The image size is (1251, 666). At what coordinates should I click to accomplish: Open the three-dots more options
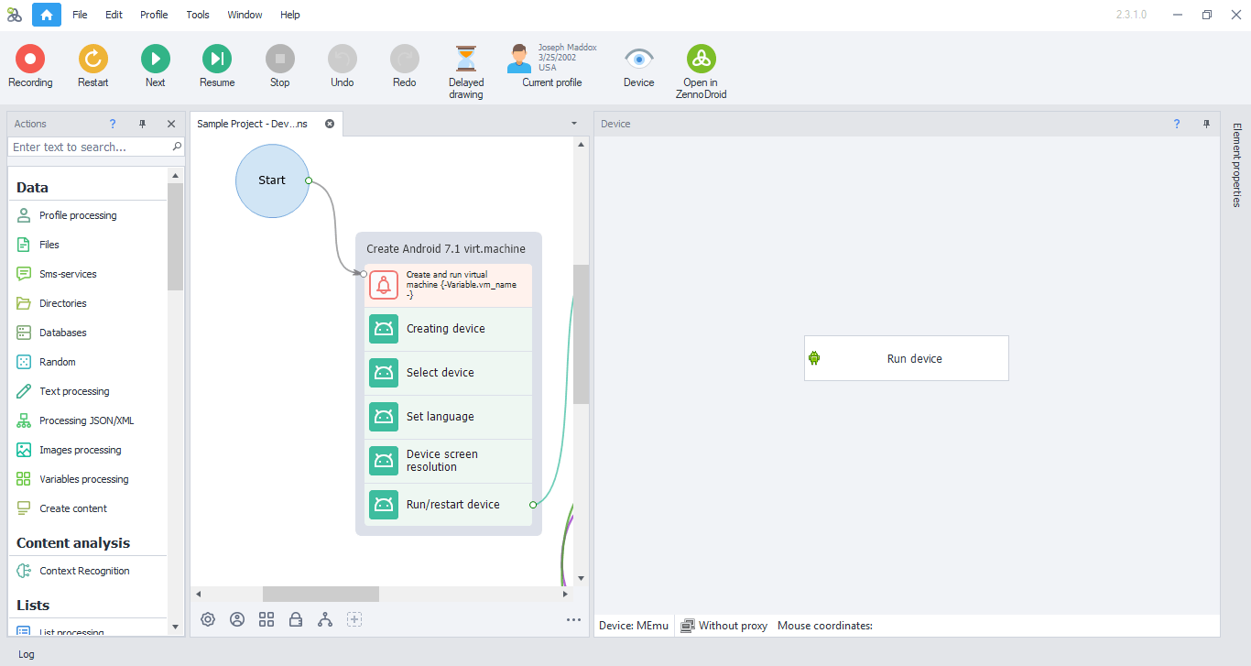[x=574, y=619]
